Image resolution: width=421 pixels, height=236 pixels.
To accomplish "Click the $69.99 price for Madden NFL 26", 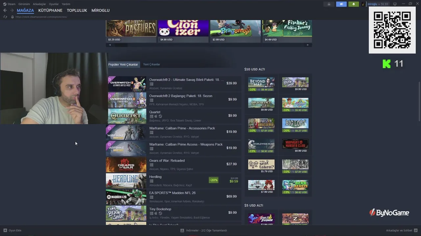I will click(x=232, y=196).
